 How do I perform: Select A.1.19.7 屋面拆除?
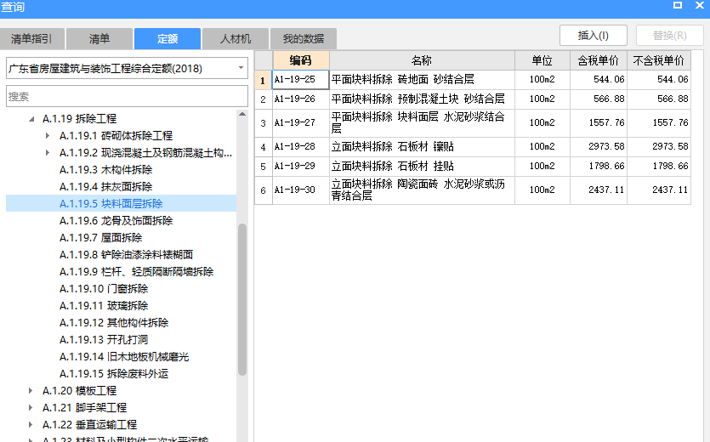[100, 238]
